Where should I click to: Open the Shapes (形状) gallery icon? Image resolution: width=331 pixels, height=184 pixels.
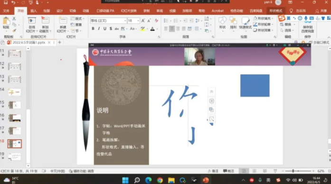coord(222,21)
